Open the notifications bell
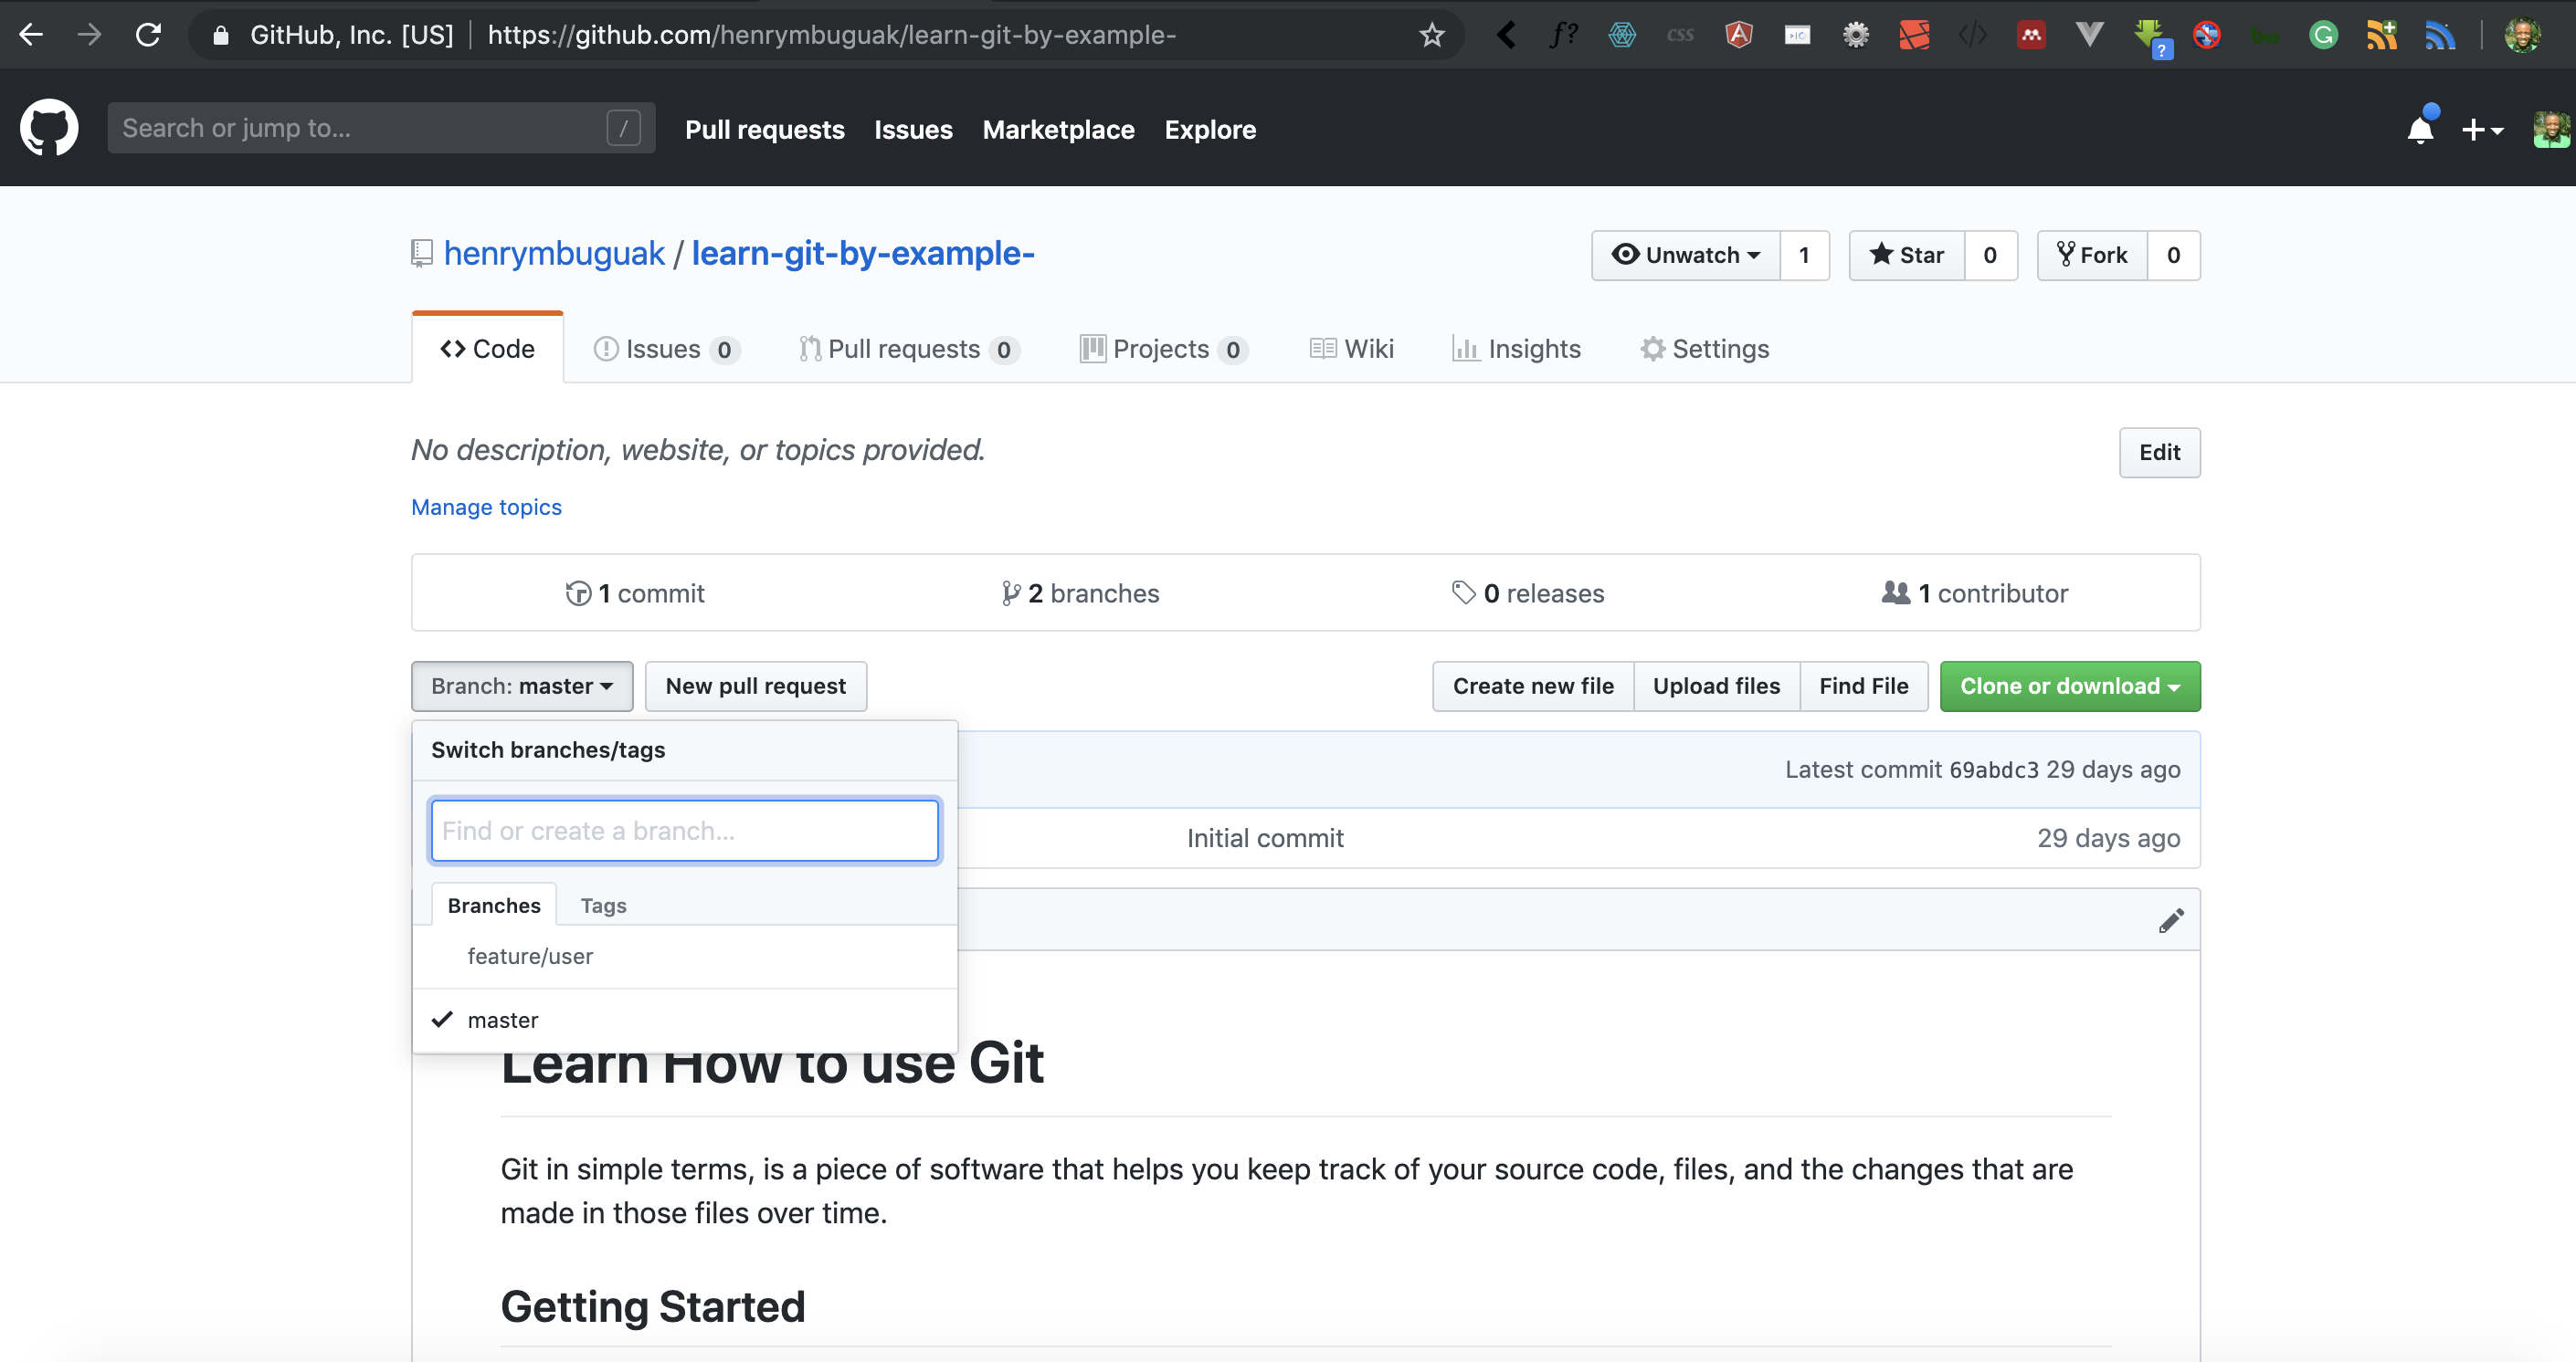2576x1362 pixels. click(x=2421, y=130)
